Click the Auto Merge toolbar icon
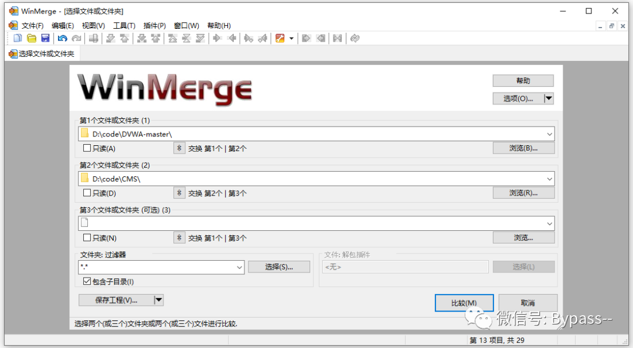The width and height of the screenshot is (633, 348). (x=338, y=38)
